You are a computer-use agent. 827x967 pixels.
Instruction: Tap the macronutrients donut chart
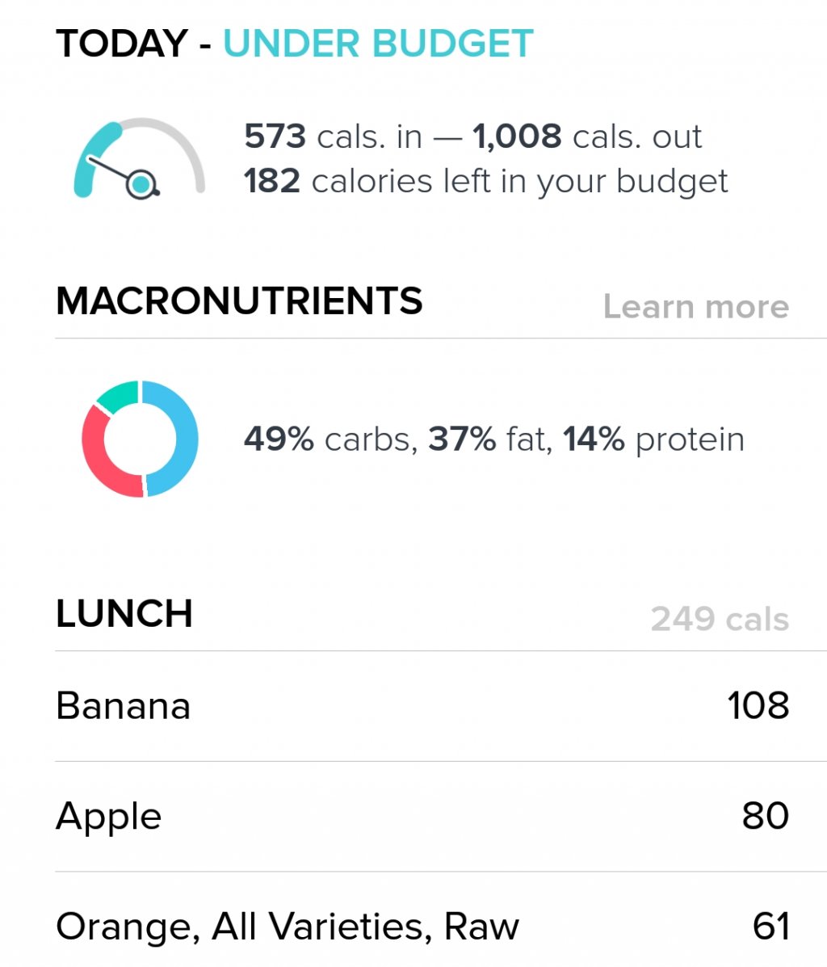[x=140, y=439]
